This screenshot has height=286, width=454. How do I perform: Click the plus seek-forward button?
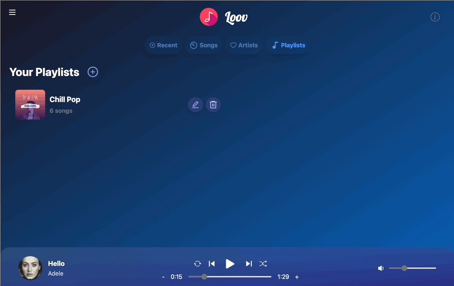click(297, 277)
